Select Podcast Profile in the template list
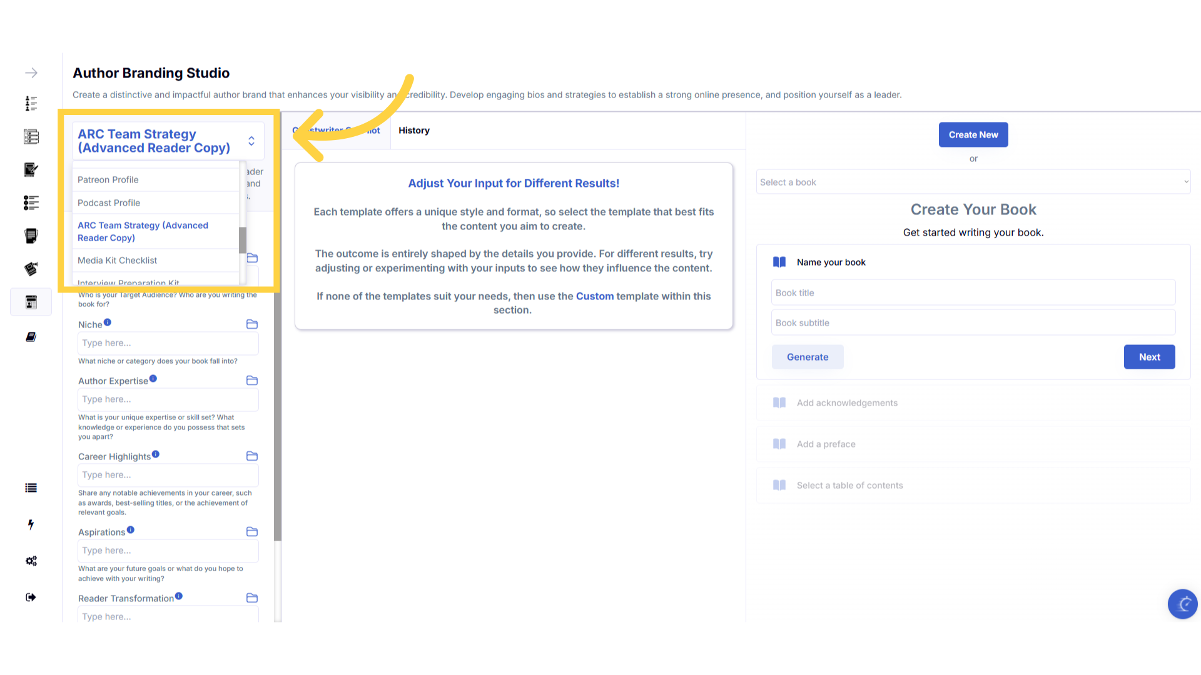Viewport: 1201px width, 675px height. (x=109, y=203)
